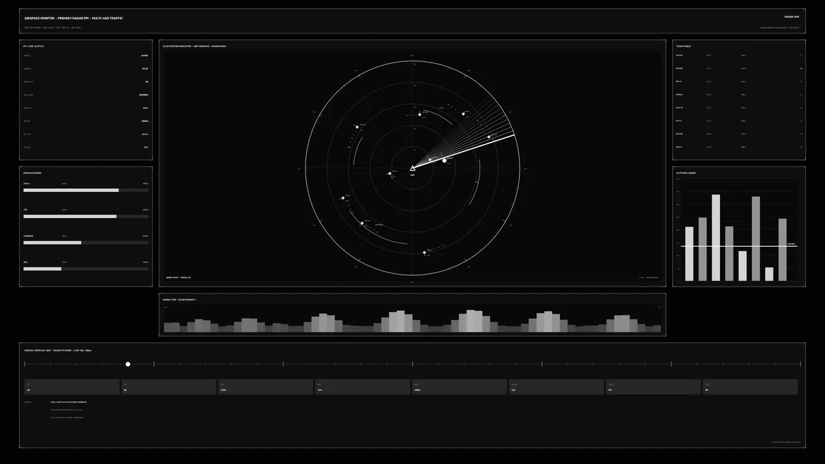The height and width of the screenshot is (464, 825).
Task: Click the RADAR LIVE status label
Action: (791, 17)
